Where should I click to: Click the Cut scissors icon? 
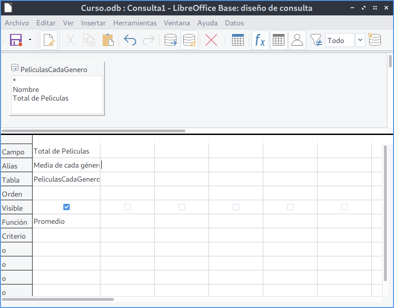71,40
